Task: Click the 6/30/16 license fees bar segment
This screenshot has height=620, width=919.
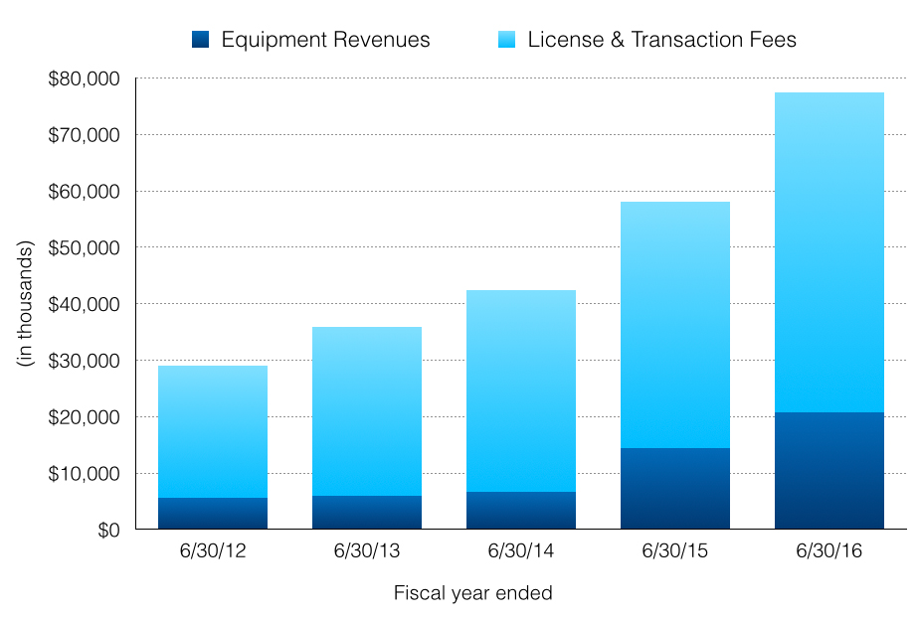Action: (829, 252)
